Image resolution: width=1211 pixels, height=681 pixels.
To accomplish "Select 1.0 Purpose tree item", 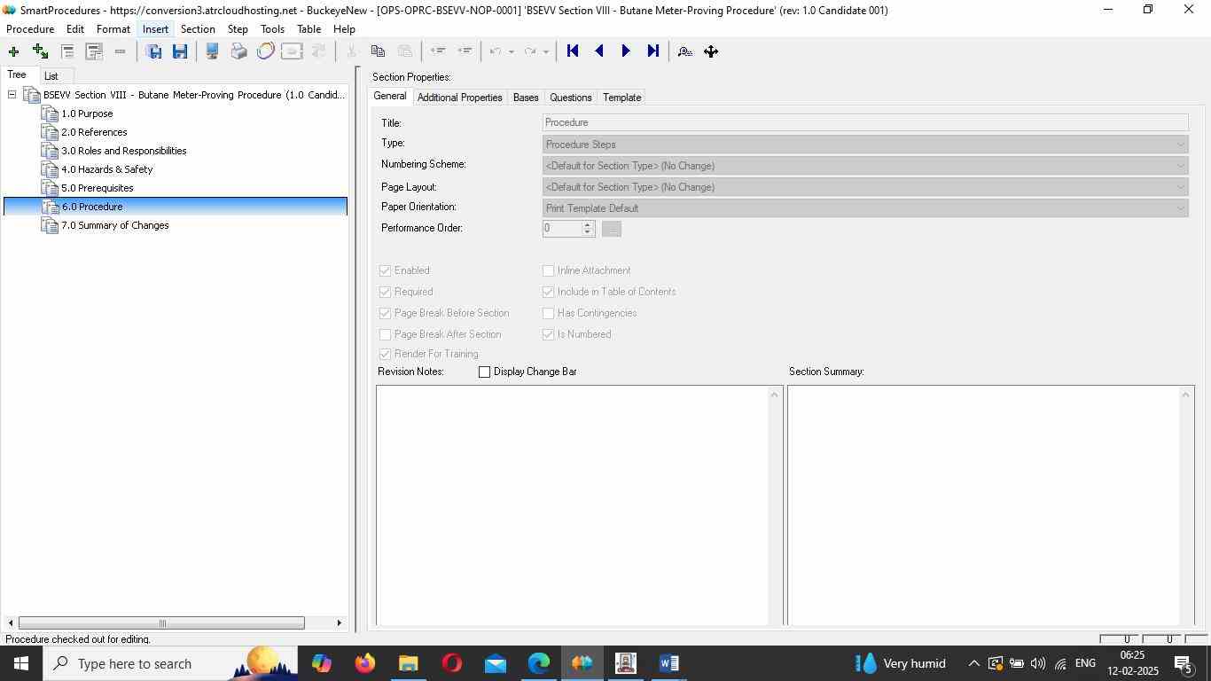I will tap(87, 113).
